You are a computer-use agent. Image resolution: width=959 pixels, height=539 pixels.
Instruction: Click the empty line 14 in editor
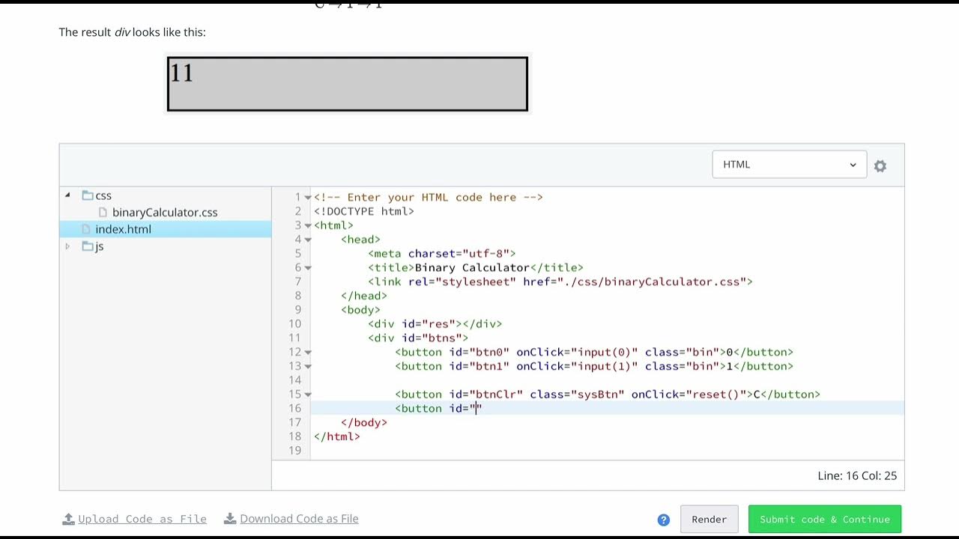[x=607, y=380]
